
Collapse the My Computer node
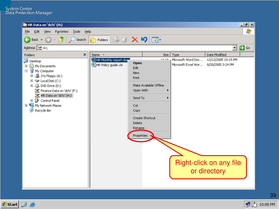pyautogui.click(x=26, y=71)
